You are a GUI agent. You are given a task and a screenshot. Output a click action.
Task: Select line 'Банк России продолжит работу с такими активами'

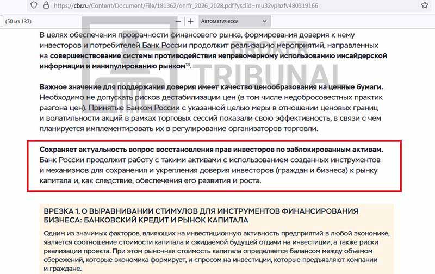click(210, 160)
